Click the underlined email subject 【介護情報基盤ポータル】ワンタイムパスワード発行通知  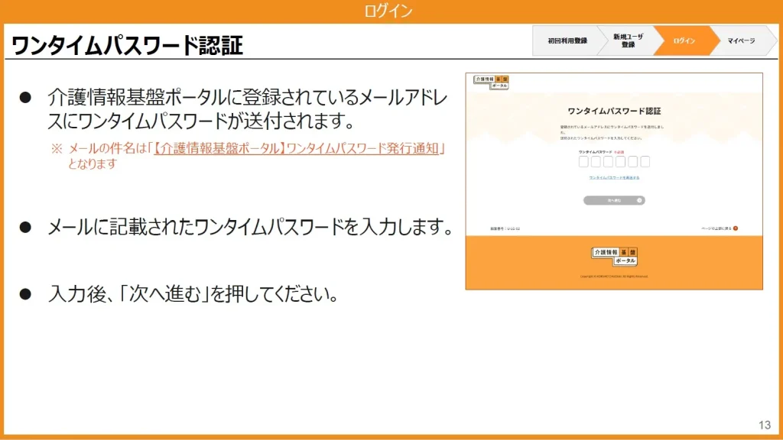coord(299,148)
